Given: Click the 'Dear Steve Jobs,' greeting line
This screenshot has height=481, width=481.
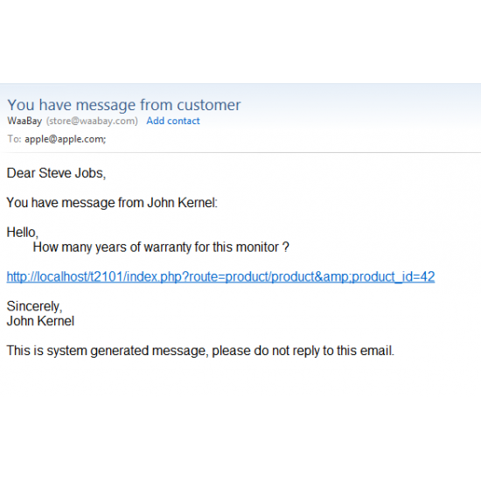Looking at the screenshot, I should 56,173.
